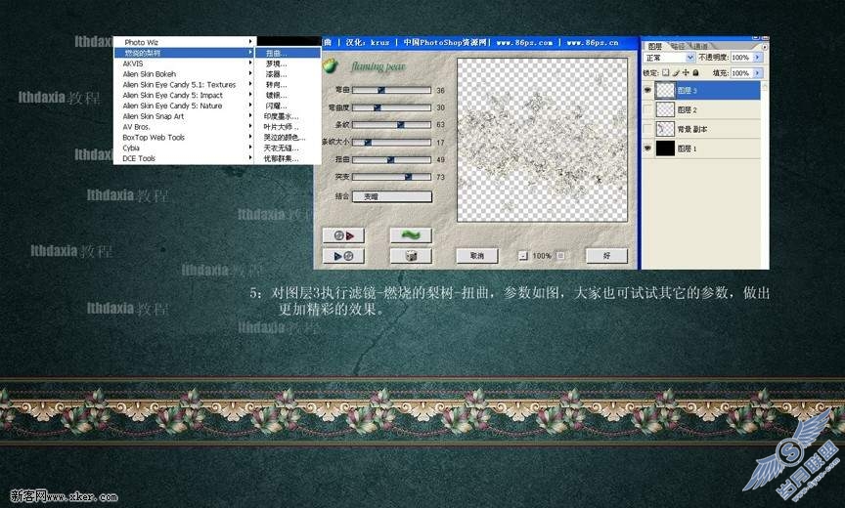Screen dimensions: 845x508
Task: Open Cybia menu item
Action: [184, 148]
